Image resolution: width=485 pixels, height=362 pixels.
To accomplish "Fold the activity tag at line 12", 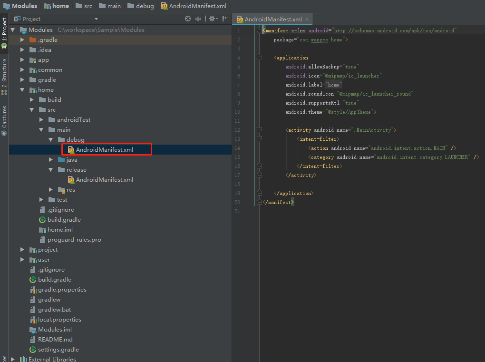I will point(259,130).
